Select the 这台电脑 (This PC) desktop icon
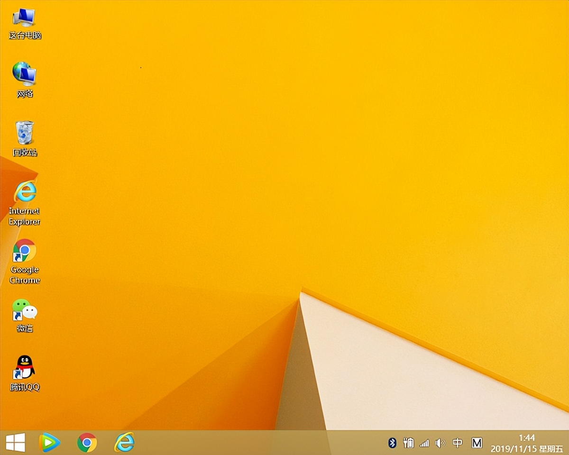The width and height of the screenshot is (569, 455). tap(25, 23)
